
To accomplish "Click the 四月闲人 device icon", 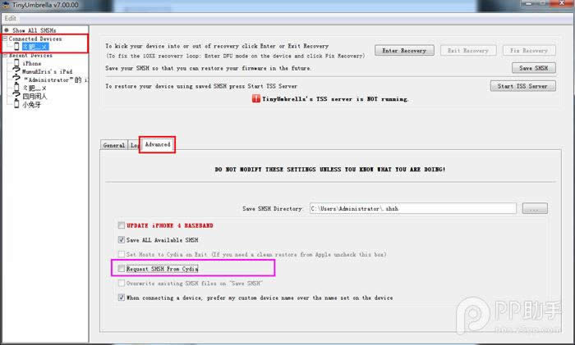I will [16, 96].
